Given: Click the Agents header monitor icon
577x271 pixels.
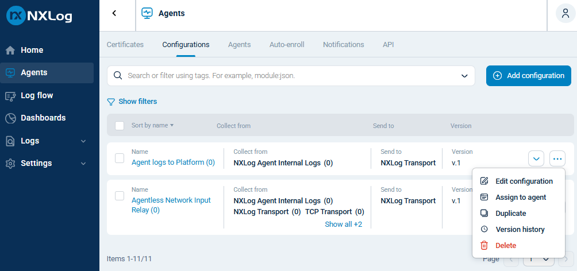Looking at the screenshot, I should pos(147,13).
